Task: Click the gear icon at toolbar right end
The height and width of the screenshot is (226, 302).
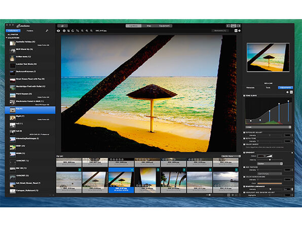Action: point(239,31)
